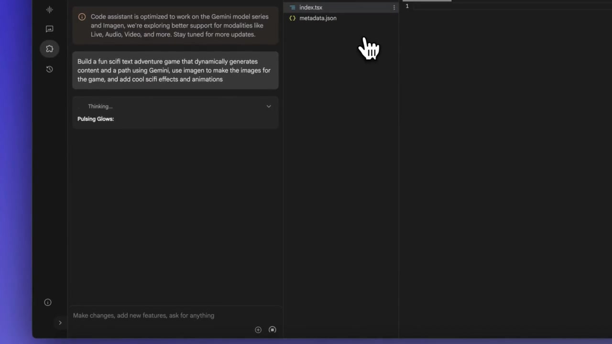Click the metadata.json braces icon
Viewport: 612px width, 344px height.
click(x=293, y=18)
